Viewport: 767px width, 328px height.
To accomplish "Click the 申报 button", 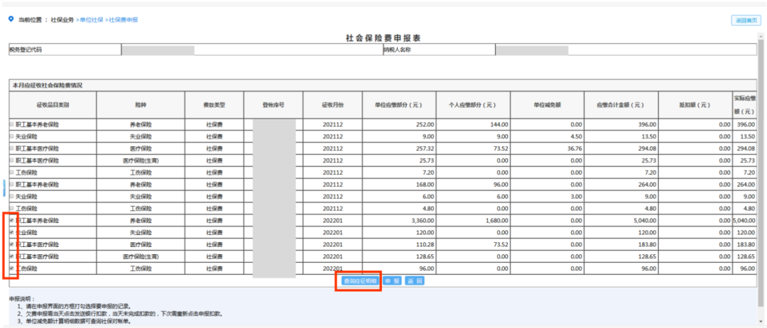I will pos(392,281).
